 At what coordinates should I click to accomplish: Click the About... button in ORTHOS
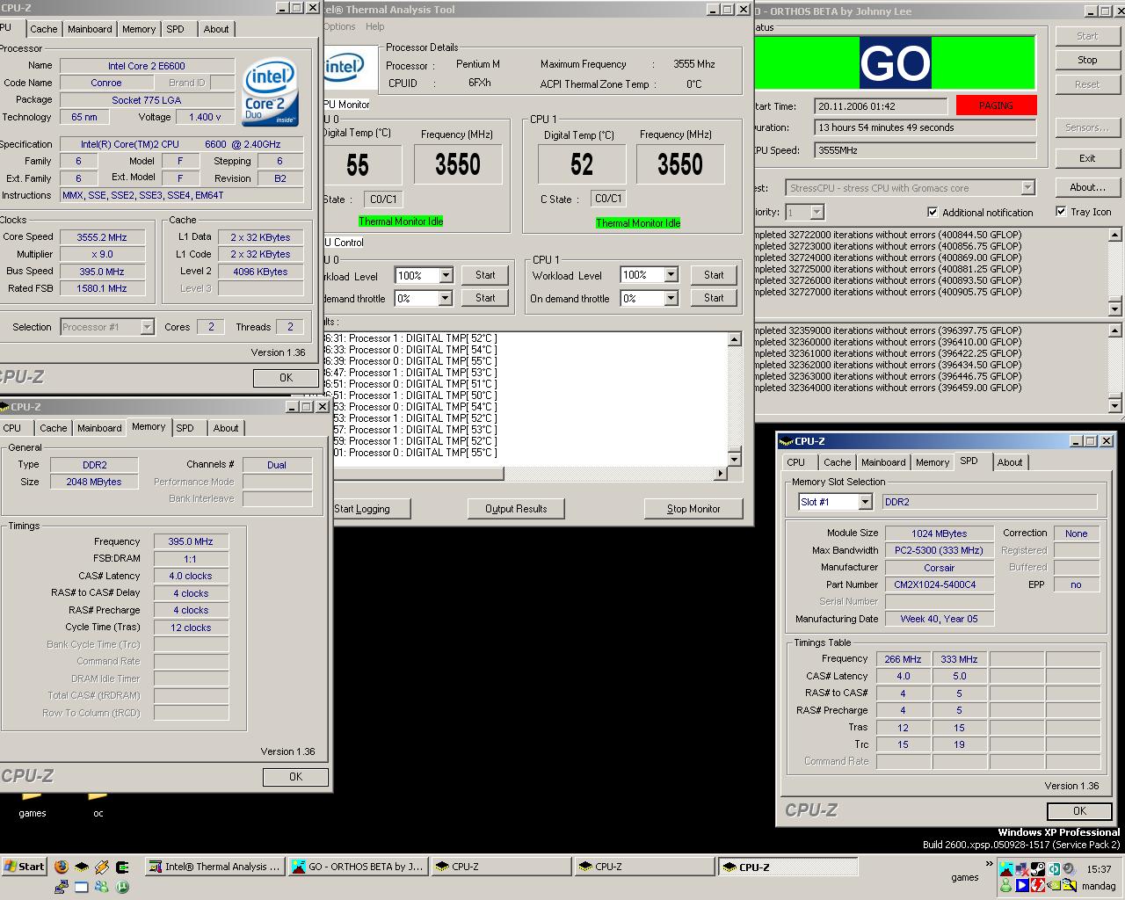coord(1087,187)
